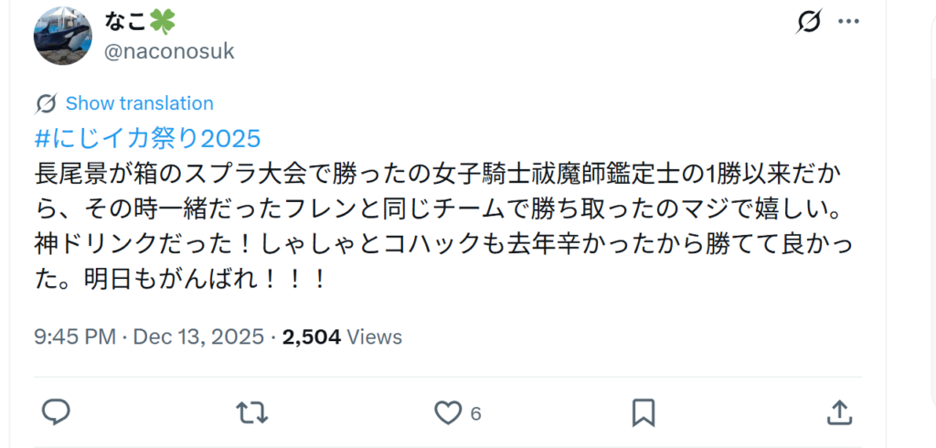Toggle the Bookmark icon on this post

point(643,411)
